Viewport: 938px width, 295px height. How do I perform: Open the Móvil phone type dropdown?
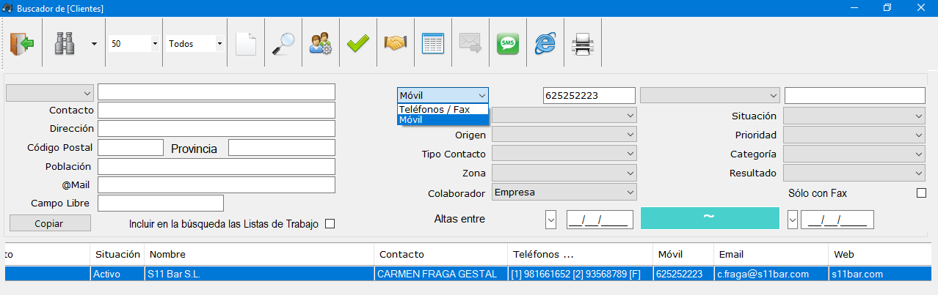point(443,95)
